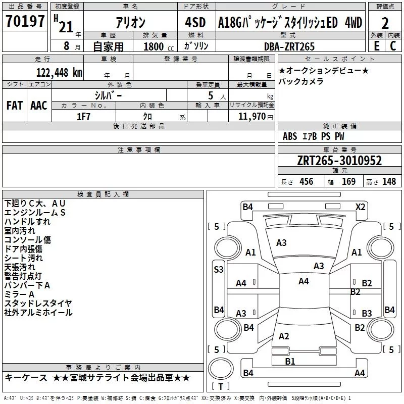Viewport: 404px width, 404px height.
Task: Select the 車台番号 header
Action: (339, 149)
